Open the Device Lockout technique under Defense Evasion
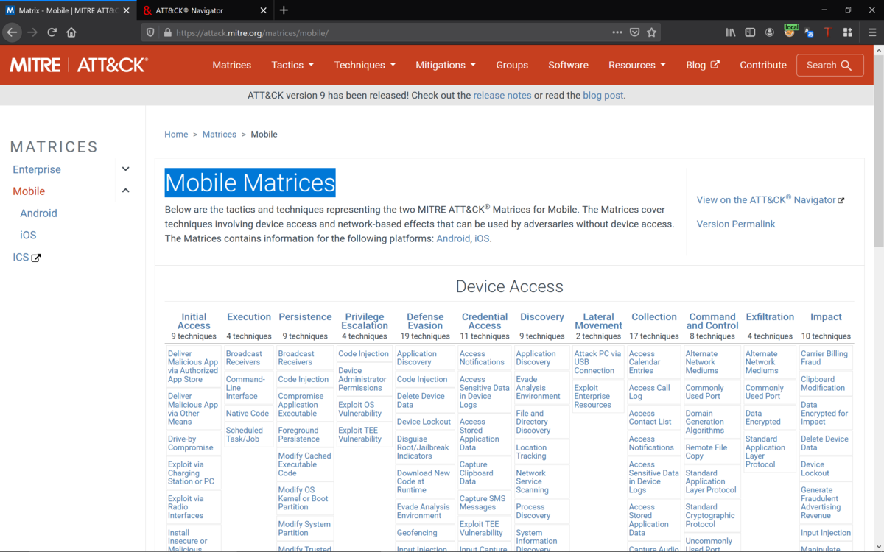The height and width of the screenshot is (552, 884). (424, 422)
